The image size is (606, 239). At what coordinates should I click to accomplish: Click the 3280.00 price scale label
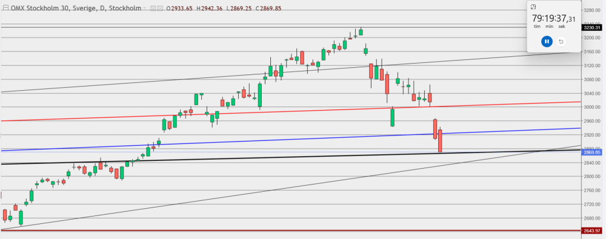pyautogui.click(x=591, y=10)
